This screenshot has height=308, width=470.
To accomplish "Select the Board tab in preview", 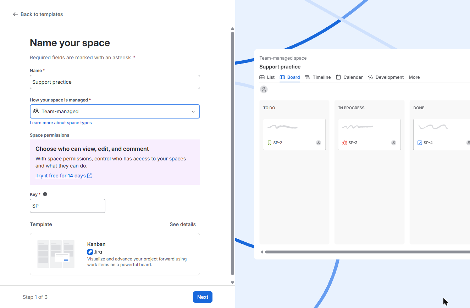I will [x=290, y=77].
